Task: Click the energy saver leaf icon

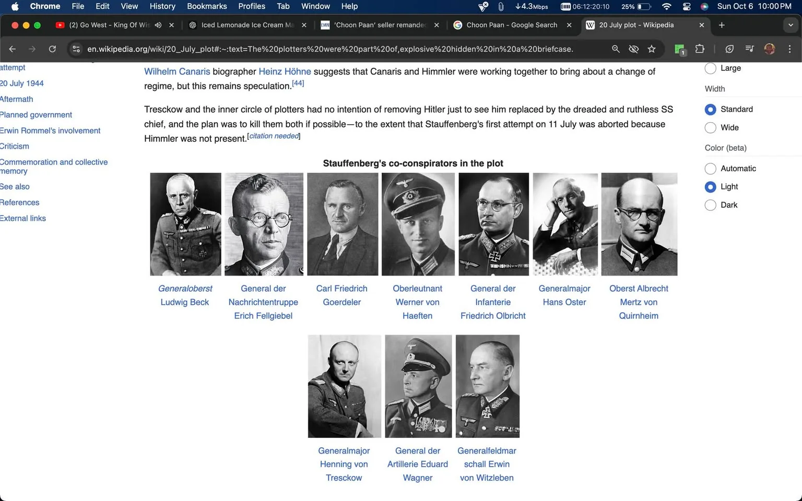Action: [729, 49]
